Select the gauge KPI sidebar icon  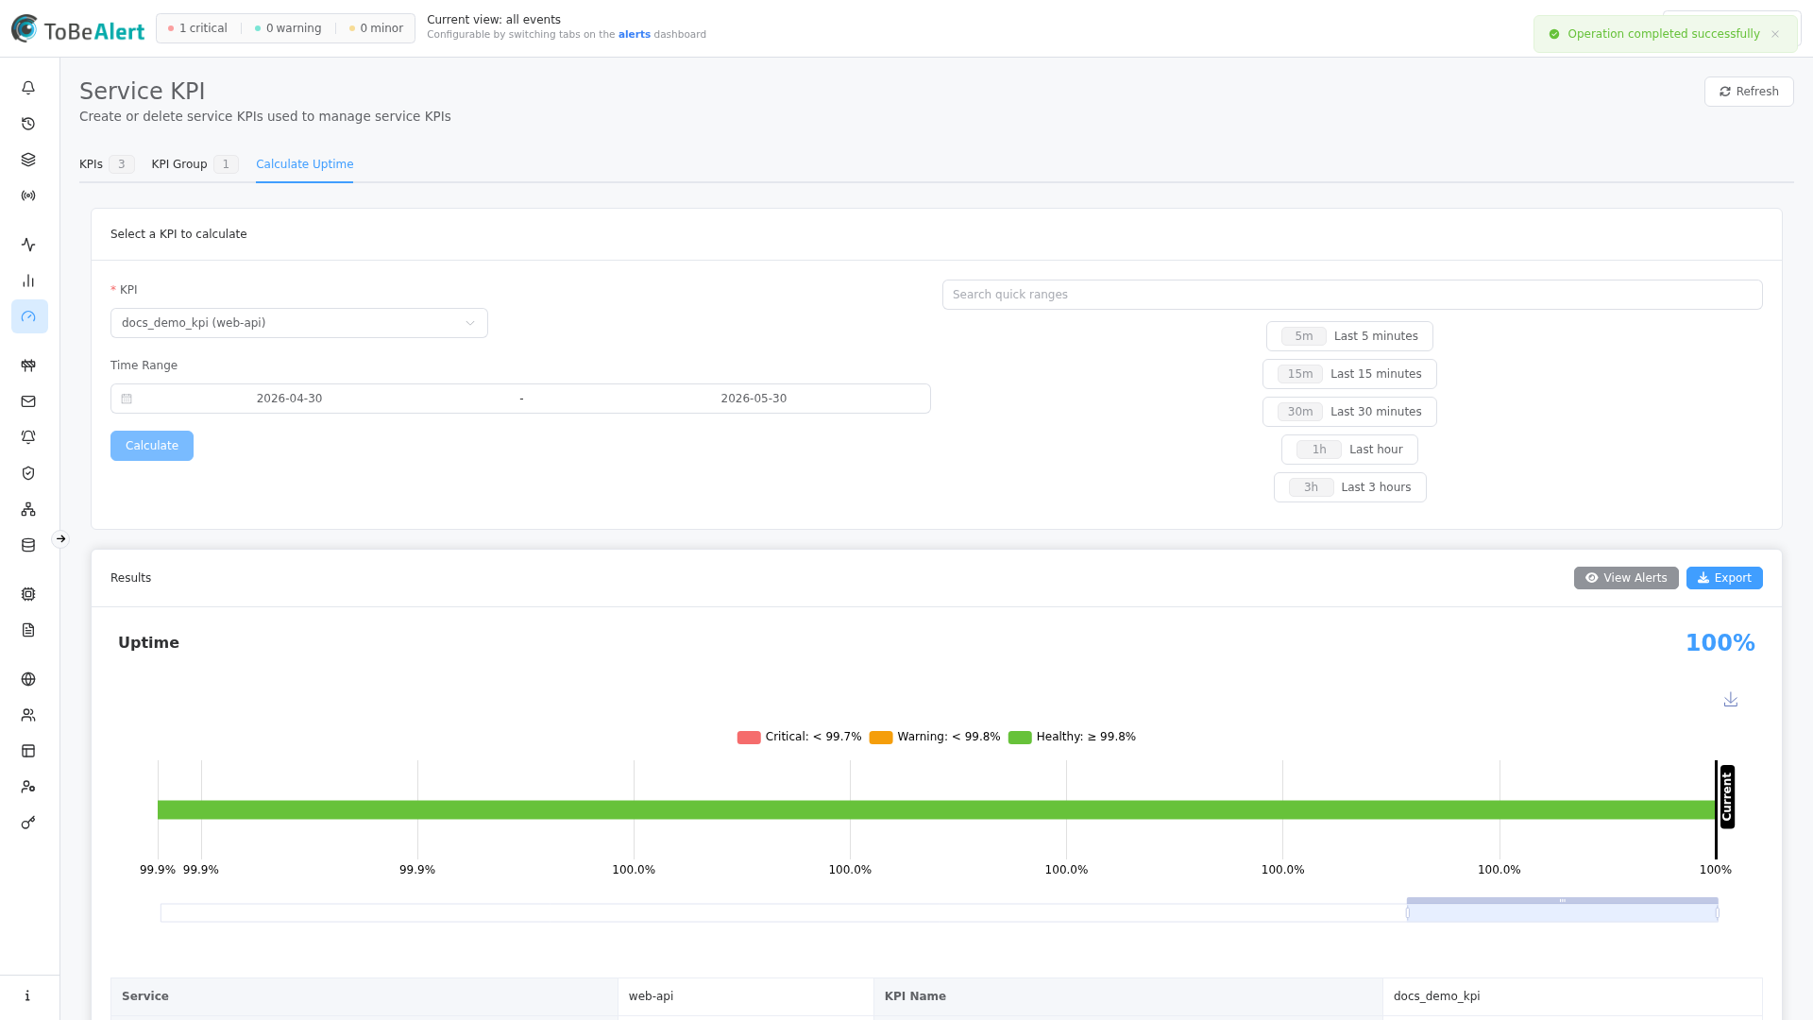point(29,316)
